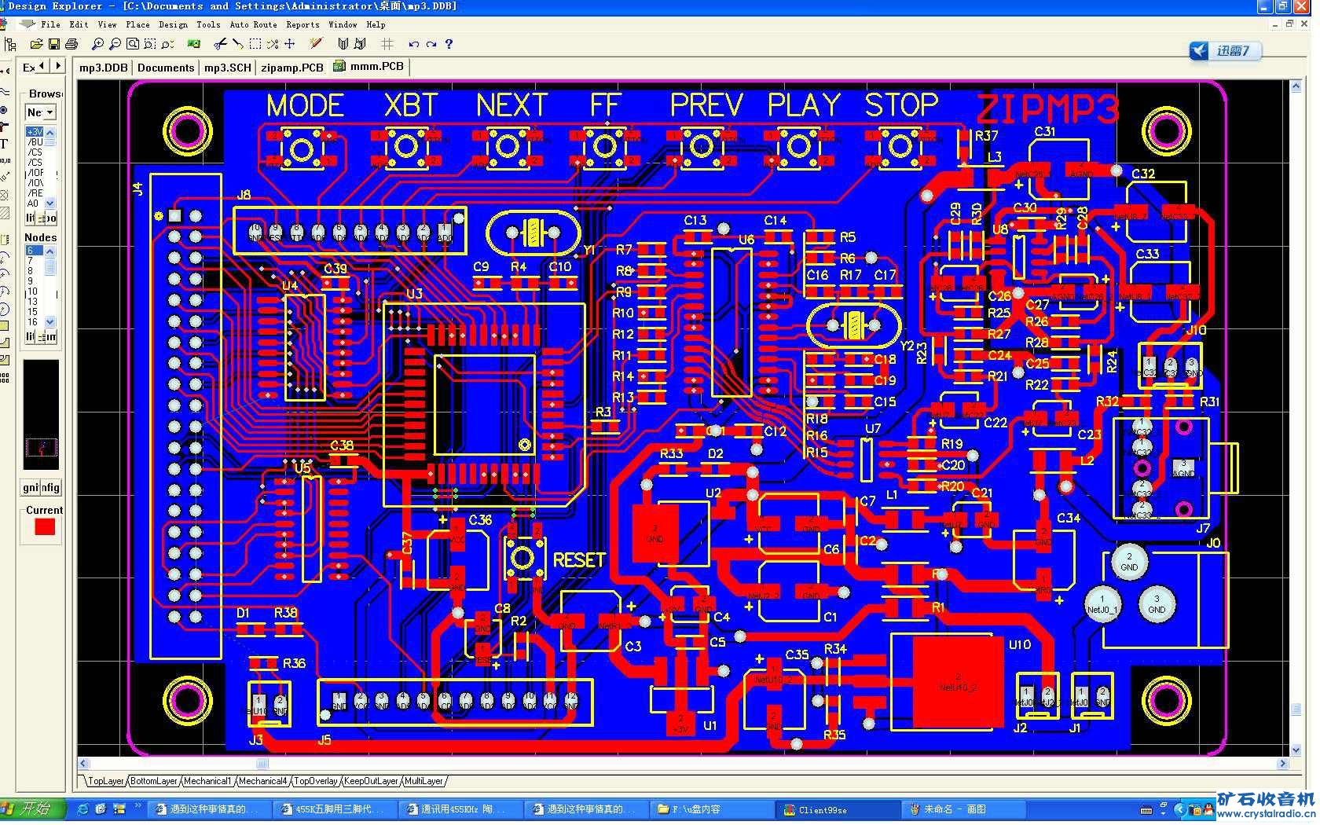Redo the last action
The image size is (1320, 825).
point(431,45)
